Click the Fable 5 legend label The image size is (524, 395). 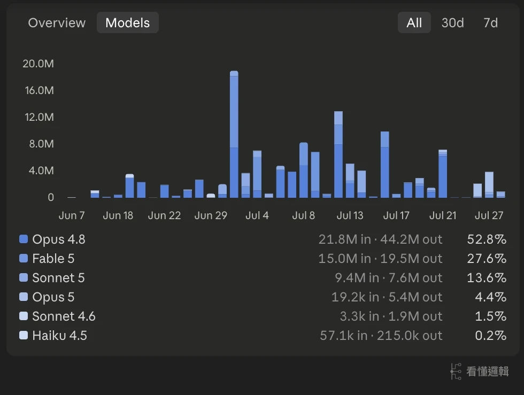(x=53, y=258)
